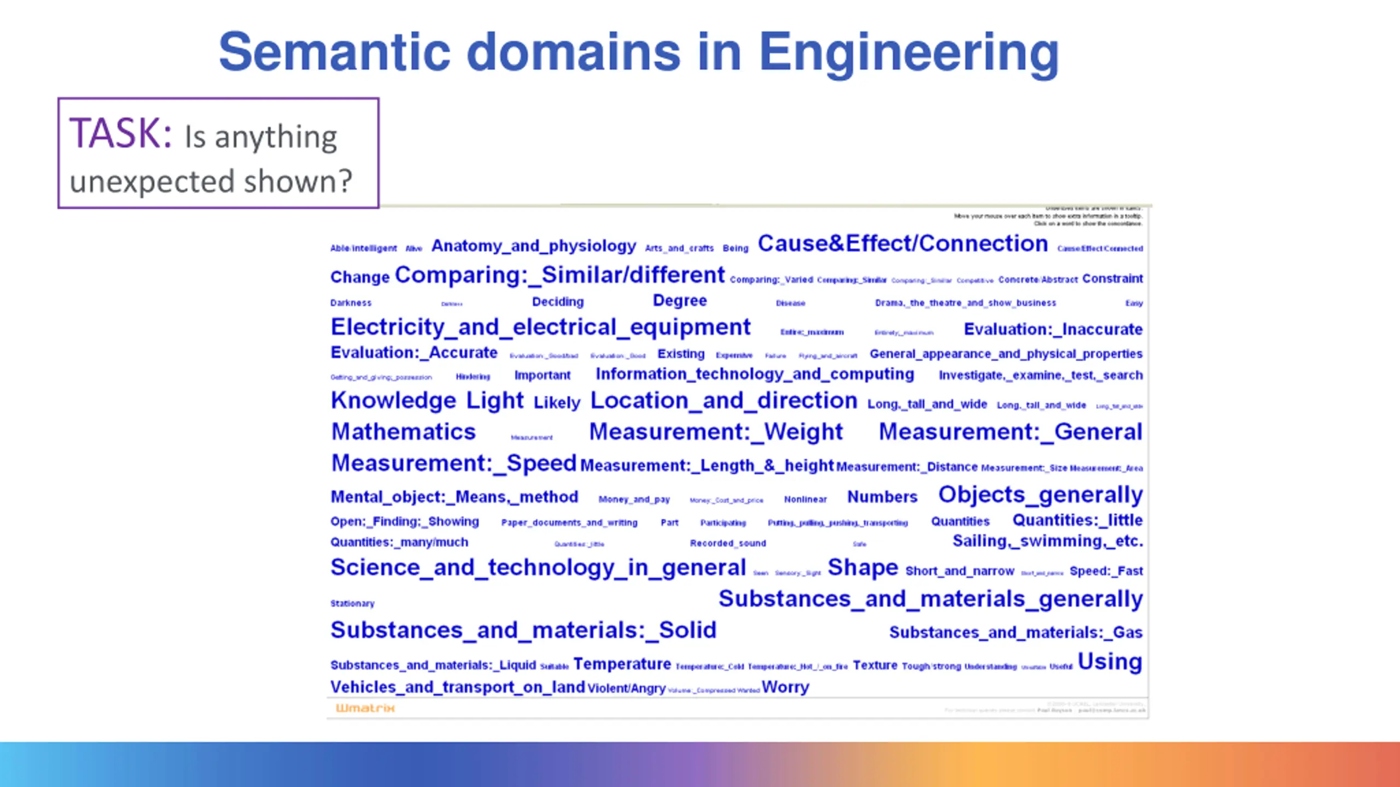Click the Hindering tag
Image resolution: width=1400 pixels, height=787 pixels.
(473, 377)
